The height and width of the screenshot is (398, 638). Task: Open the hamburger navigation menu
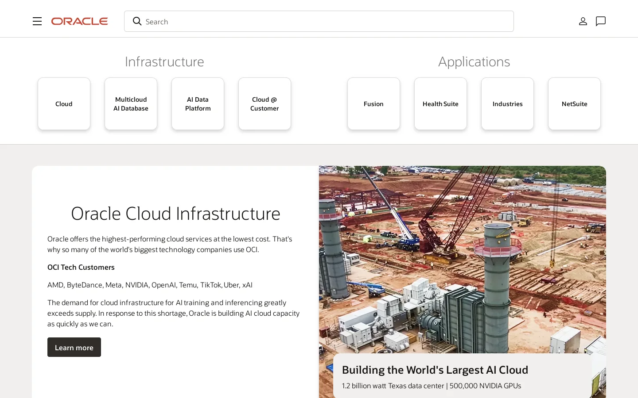pos(37,21)
